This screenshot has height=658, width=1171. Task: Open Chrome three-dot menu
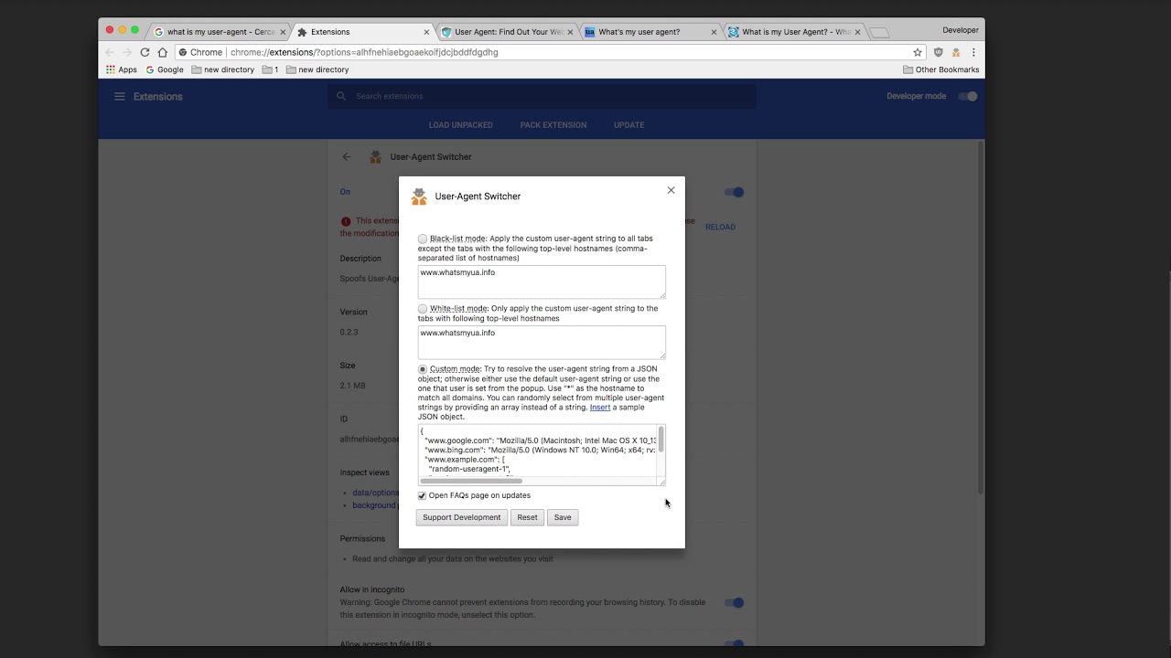point(973,52)
